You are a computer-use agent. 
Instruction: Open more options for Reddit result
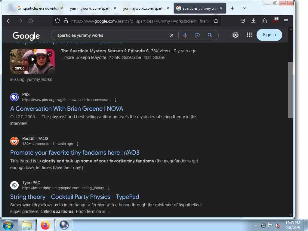click(78, 144)
